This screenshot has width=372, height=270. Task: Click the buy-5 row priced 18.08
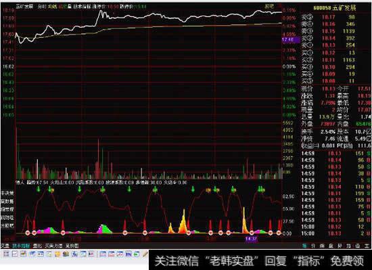tap(329, 81)
